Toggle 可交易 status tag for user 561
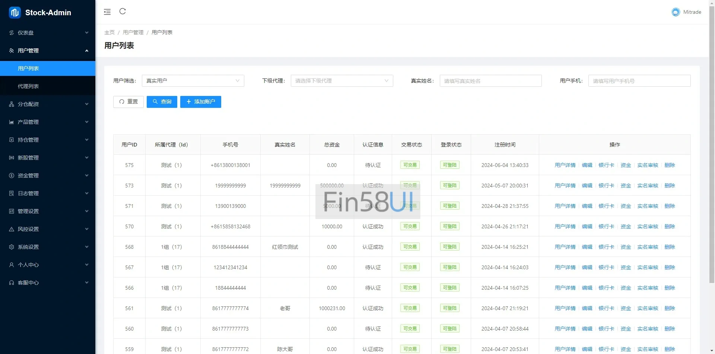Image resolution: width=715 pixels, height=354 pixels. click(x=410, y=308)
